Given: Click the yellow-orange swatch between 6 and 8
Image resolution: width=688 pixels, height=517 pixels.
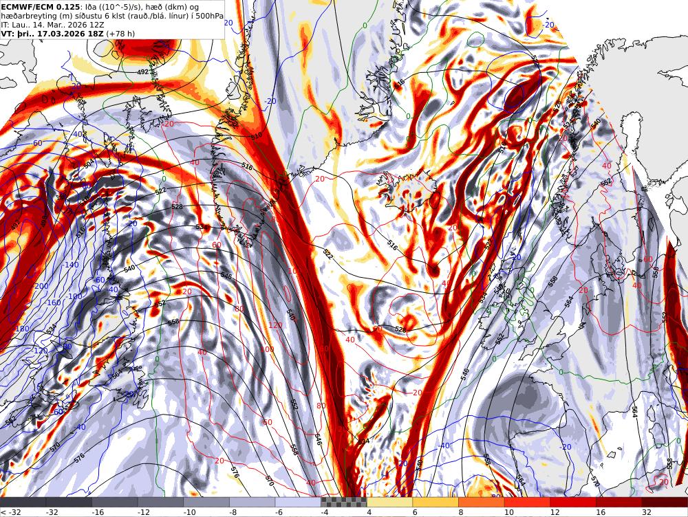Looking at the screenshot, I should coord(436,502).
